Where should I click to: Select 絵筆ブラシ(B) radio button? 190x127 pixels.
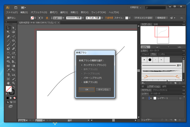tap(82, 82)
